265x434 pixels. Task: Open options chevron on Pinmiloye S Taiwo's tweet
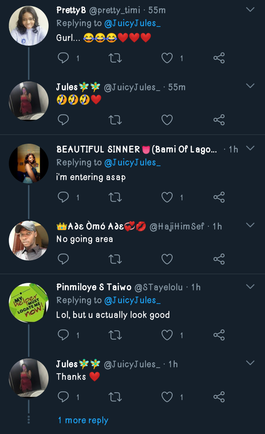tap(250, 286)
